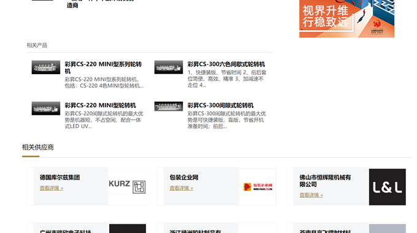Click the 包装企业网 logo image
The width and height of the screenshot is (417, 233).
coord(258,187)
